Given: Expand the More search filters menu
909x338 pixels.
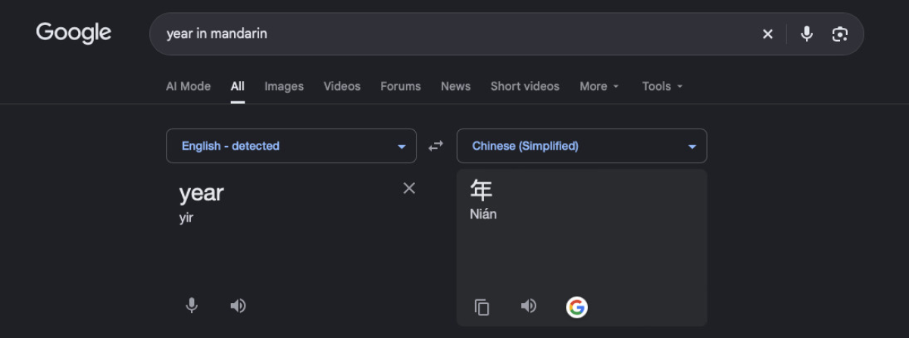Looking at the screenshot, I should click(x=599, y=86).
